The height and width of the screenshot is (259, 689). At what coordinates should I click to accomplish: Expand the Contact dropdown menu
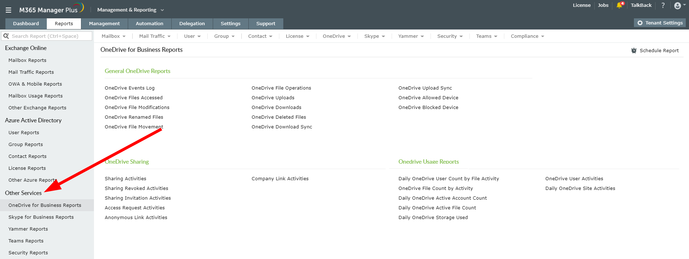[x=260, y=36]
